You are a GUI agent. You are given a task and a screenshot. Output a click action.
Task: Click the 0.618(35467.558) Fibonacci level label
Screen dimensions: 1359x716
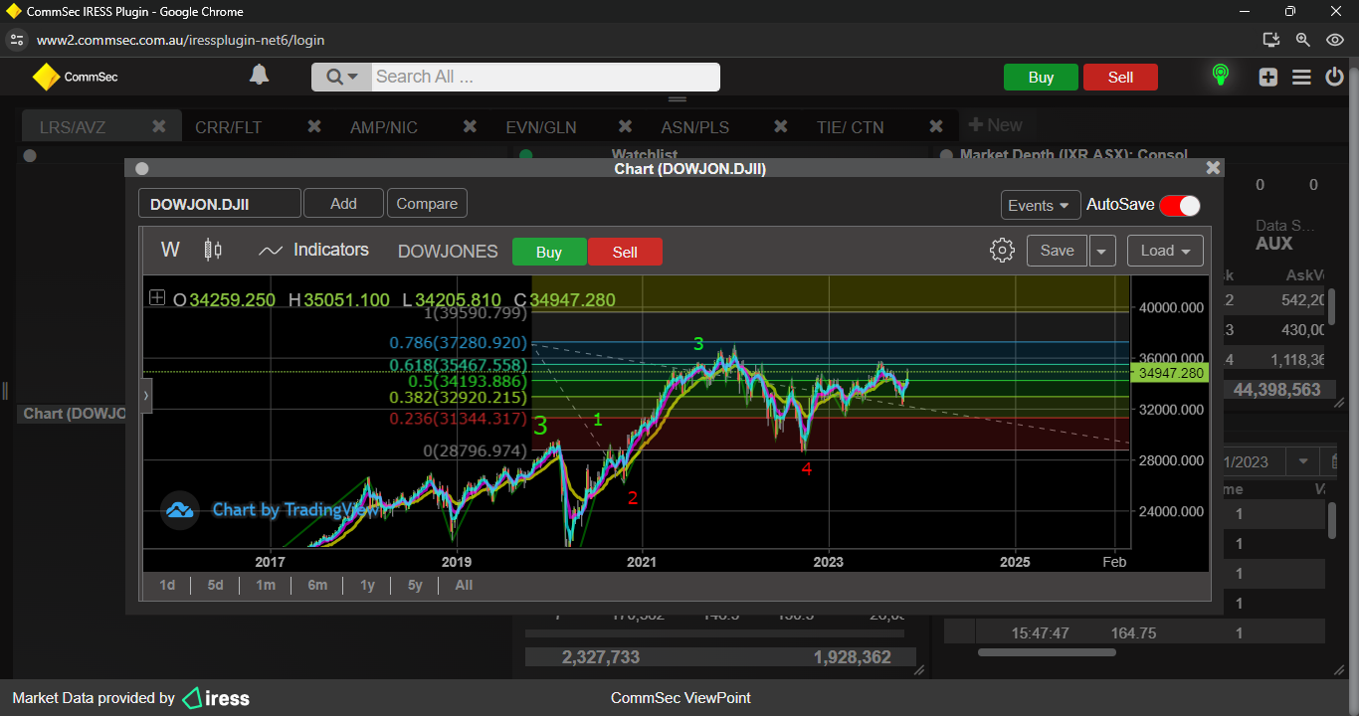click(x=458, y=365)
